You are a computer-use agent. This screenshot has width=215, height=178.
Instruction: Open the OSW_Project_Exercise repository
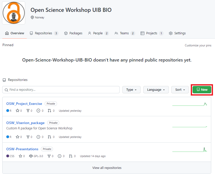pos(24,104)
